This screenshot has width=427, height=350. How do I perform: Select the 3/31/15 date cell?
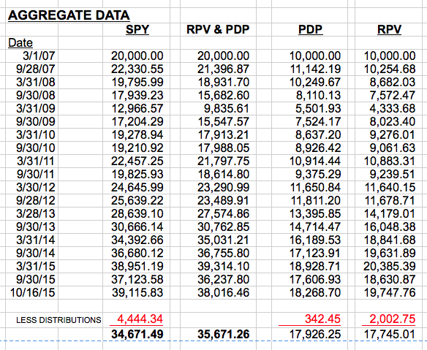(35, 266)
